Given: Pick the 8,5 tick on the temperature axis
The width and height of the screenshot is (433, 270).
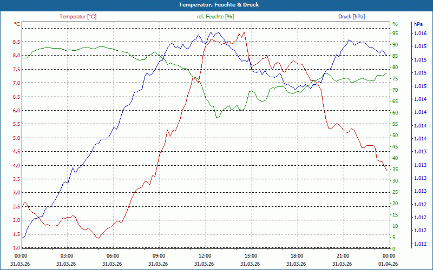Looking at the screenshot, I should click(17, 42).
